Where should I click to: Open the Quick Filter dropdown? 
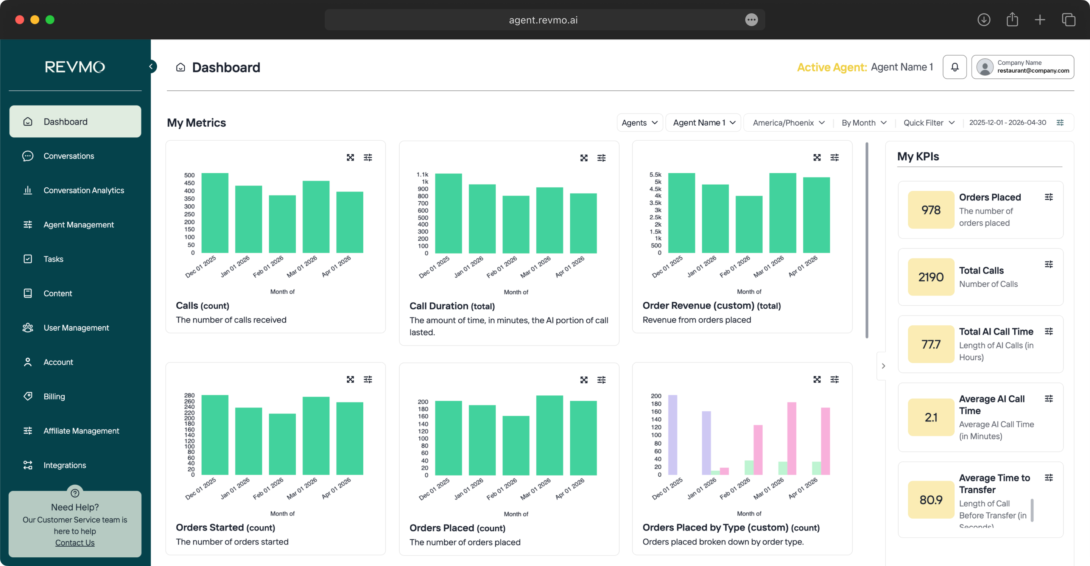click(x=929, y=123)
